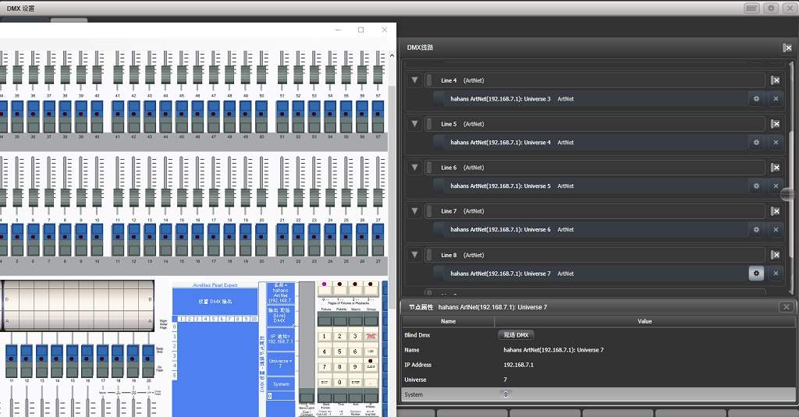Select page tab 10 in simulator display
The width and height of the screenshot is (799, 417).
pyautogui.click(x=254, y=319)
